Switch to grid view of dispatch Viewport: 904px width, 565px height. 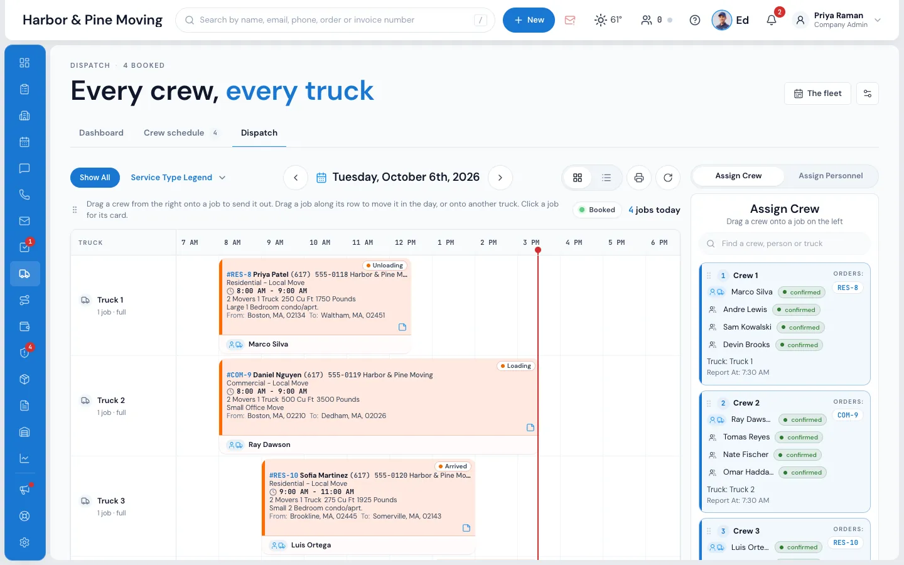tap(578, 178)
